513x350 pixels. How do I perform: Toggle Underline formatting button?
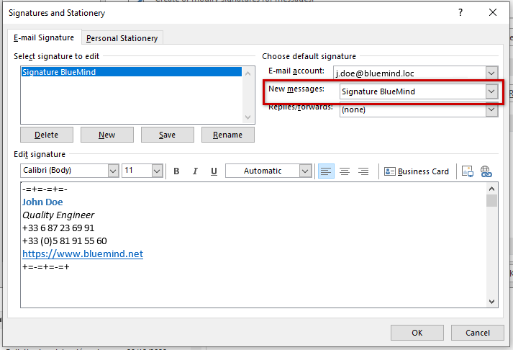214,171
